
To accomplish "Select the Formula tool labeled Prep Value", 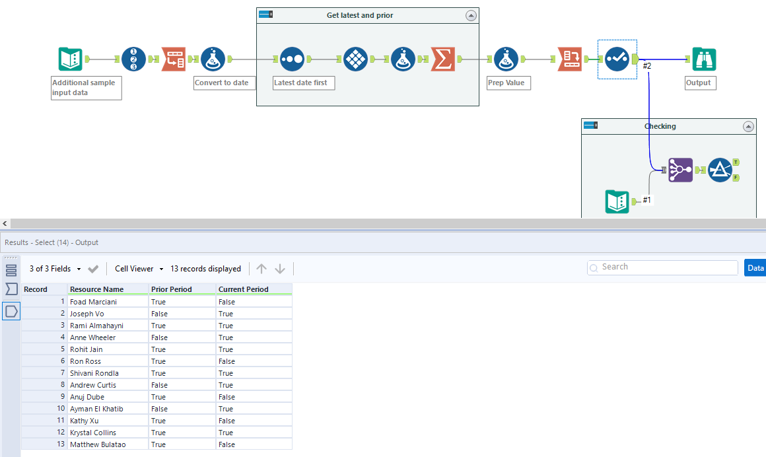I will pos(505,59).
